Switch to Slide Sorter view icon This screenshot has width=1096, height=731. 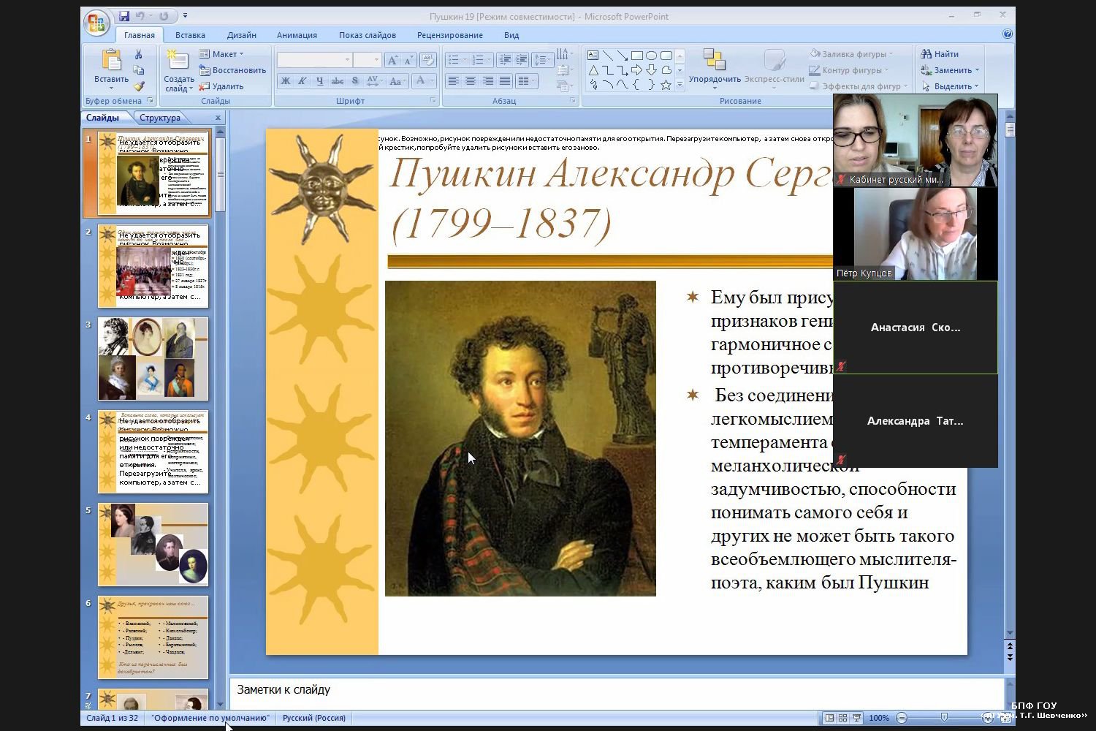[x=842, y=718]
